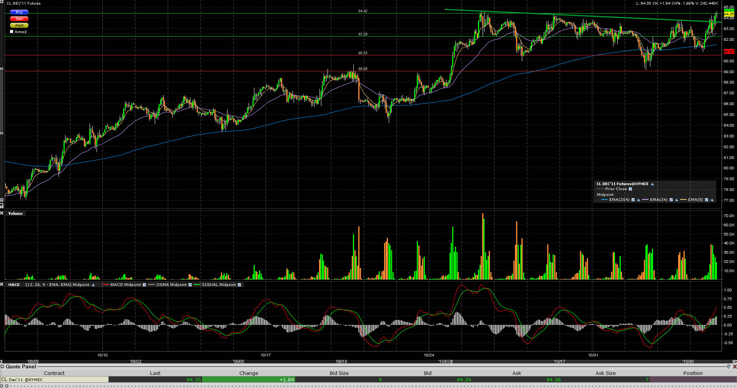
Task: Click the Bid Size cell showing 4
Action: tap(339, 380)
